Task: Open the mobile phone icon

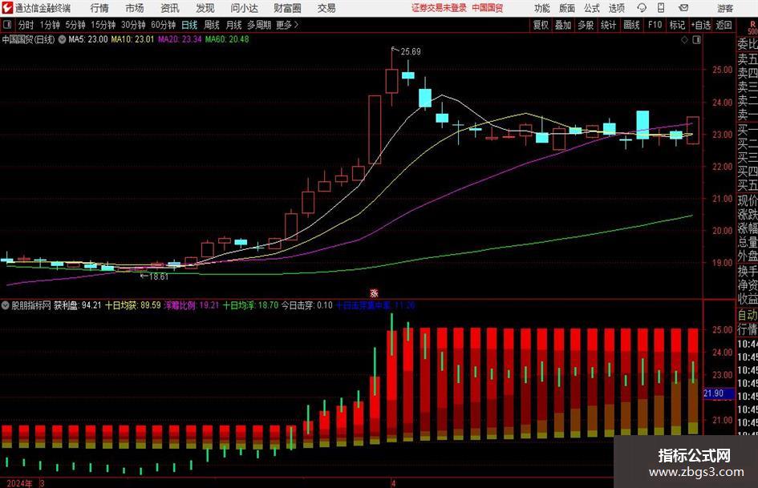Action: point(661,8)
